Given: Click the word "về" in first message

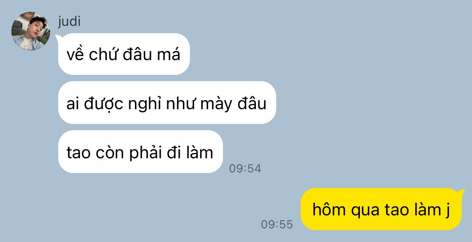Looking at the screenshot, I should tap(75, 55).
